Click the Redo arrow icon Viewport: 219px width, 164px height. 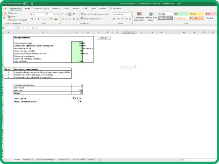[x=42, y=3]
